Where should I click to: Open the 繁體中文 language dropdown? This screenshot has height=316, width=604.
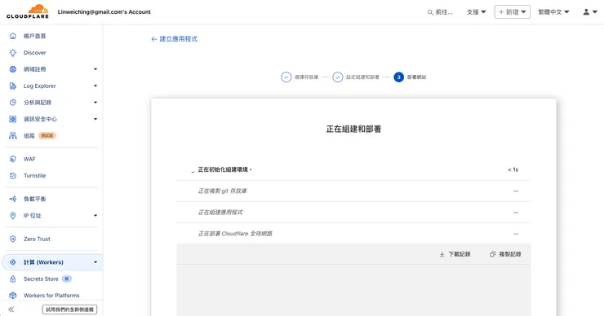[x=553, y=12]
